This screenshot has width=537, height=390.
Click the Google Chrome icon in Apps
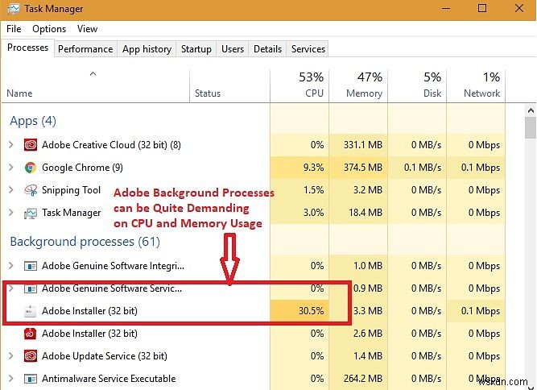[x=31, y=168]
